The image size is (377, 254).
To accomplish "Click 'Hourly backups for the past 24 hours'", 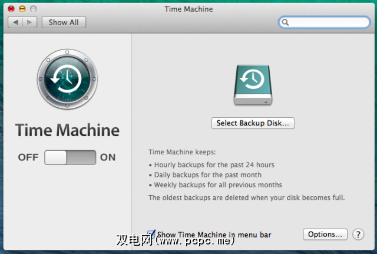I will (x=214, y=165).
